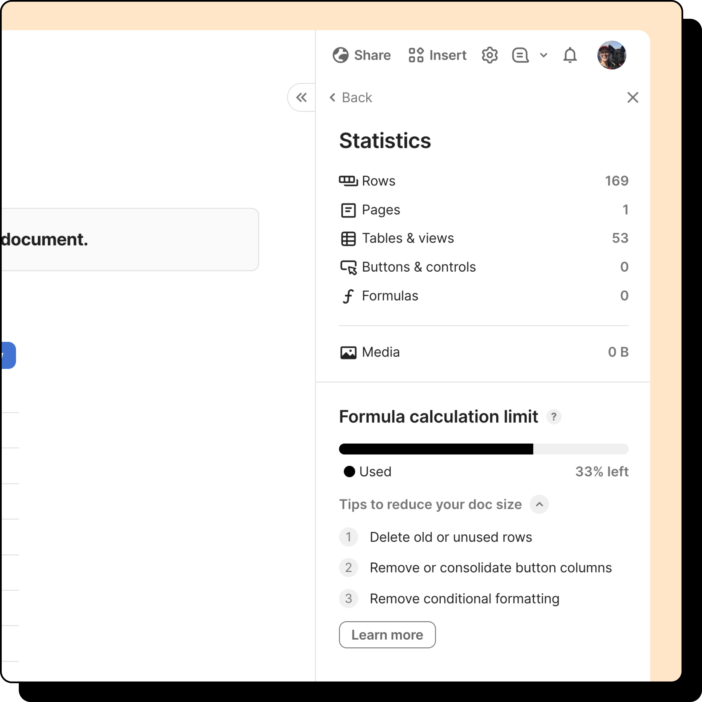Viewport: 702px width, 702px height.
Task: Click the Media statistic icon
Action: (x=348, y=352)
